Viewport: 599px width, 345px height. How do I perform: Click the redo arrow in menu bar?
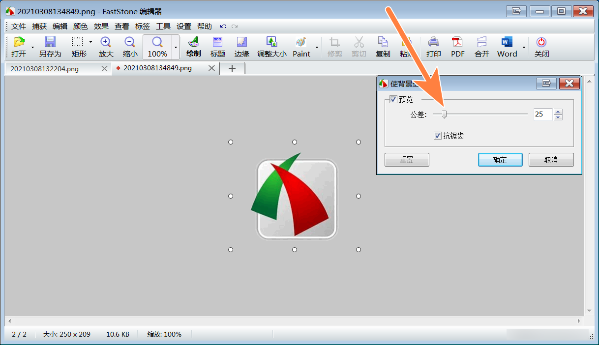(235, 27)
